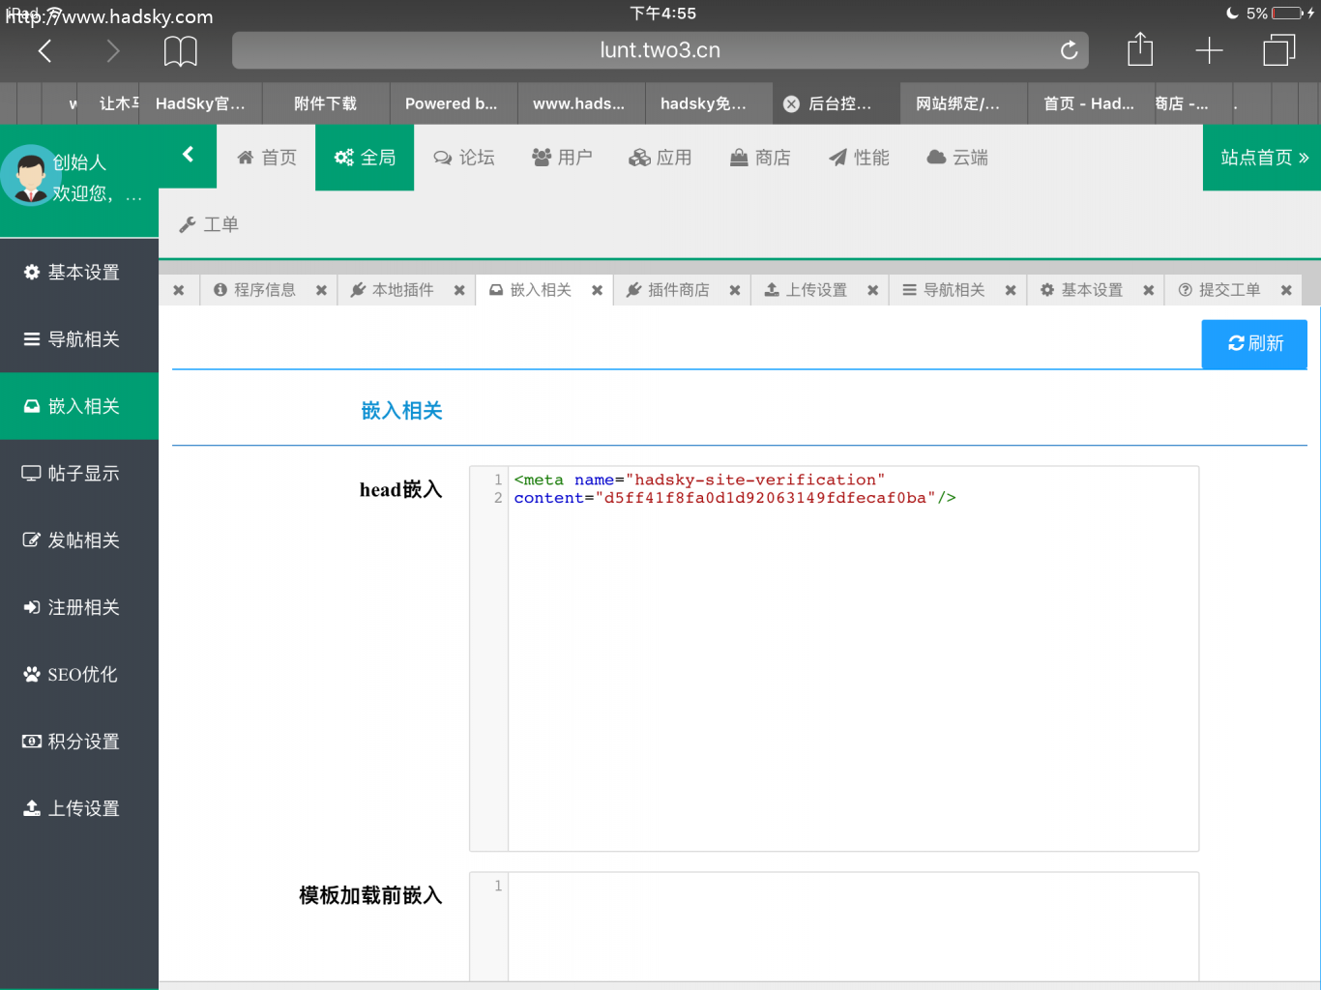The height and width of the screenshot is (990, 1321).
Task: Close the 基本设置 page tab
Action: (1148, 290)
